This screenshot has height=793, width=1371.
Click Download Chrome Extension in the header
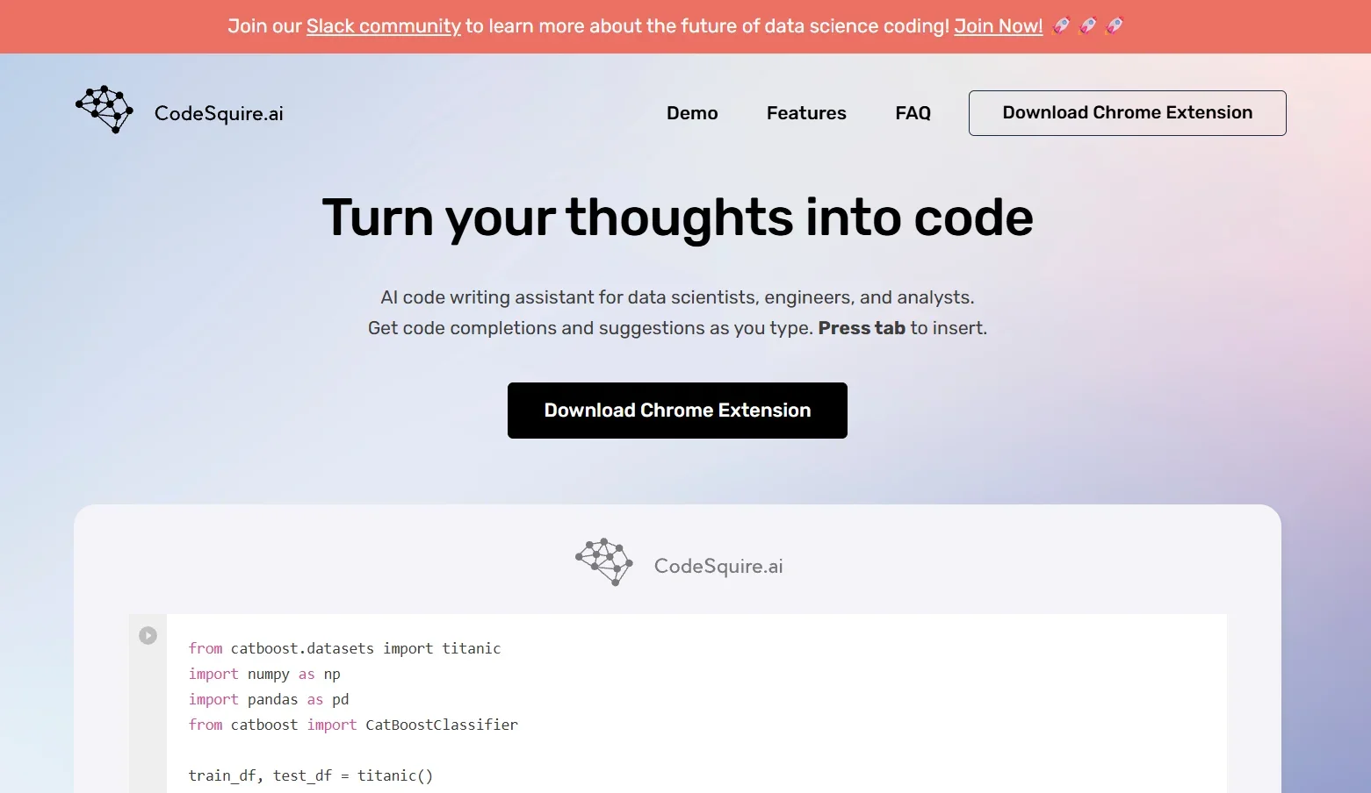(1127, 112)
